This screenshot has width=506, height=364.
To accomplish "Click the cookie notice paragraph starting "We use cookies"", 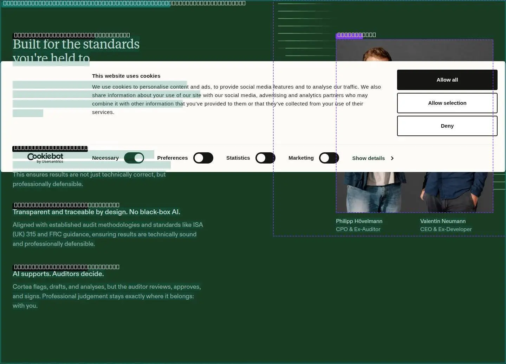I will coord(236,100).
